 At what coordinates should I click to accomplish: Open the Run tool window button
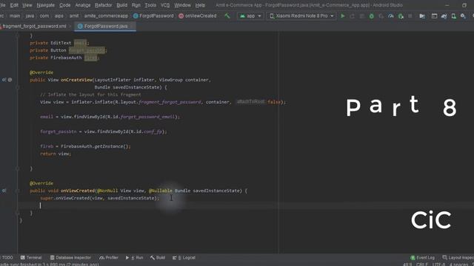click(x=134, y=258)
